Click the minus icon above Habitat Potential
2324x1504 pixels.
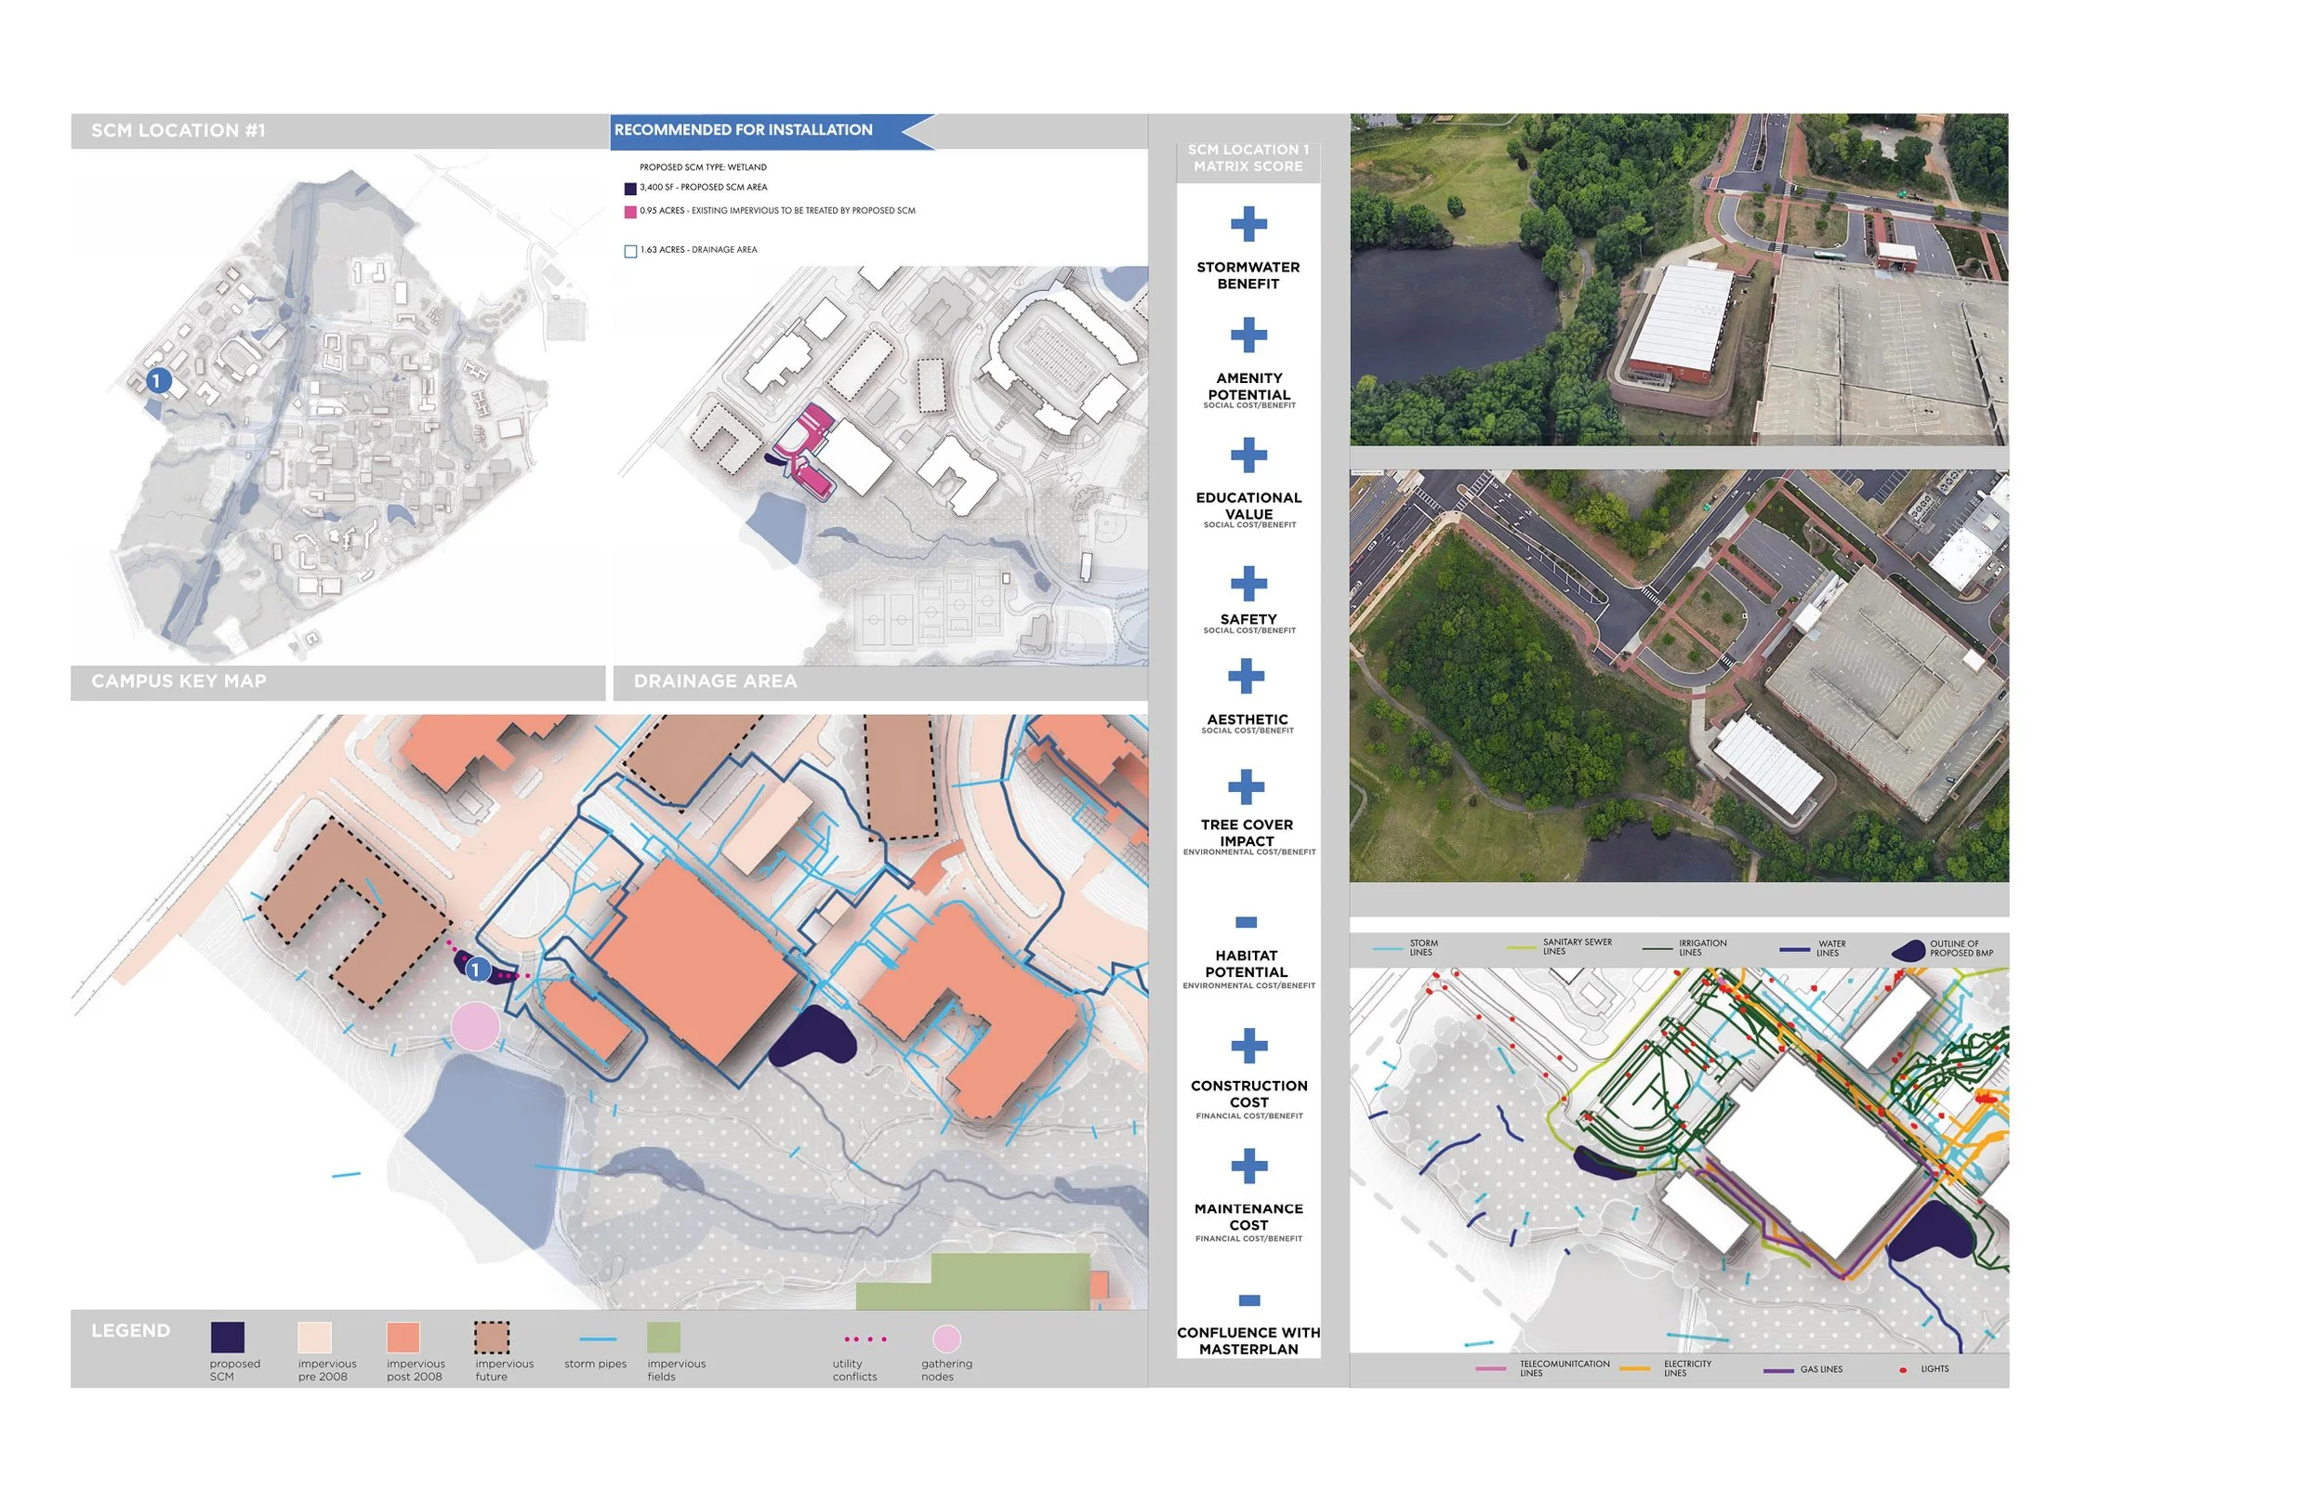(x=1246, y=922)
